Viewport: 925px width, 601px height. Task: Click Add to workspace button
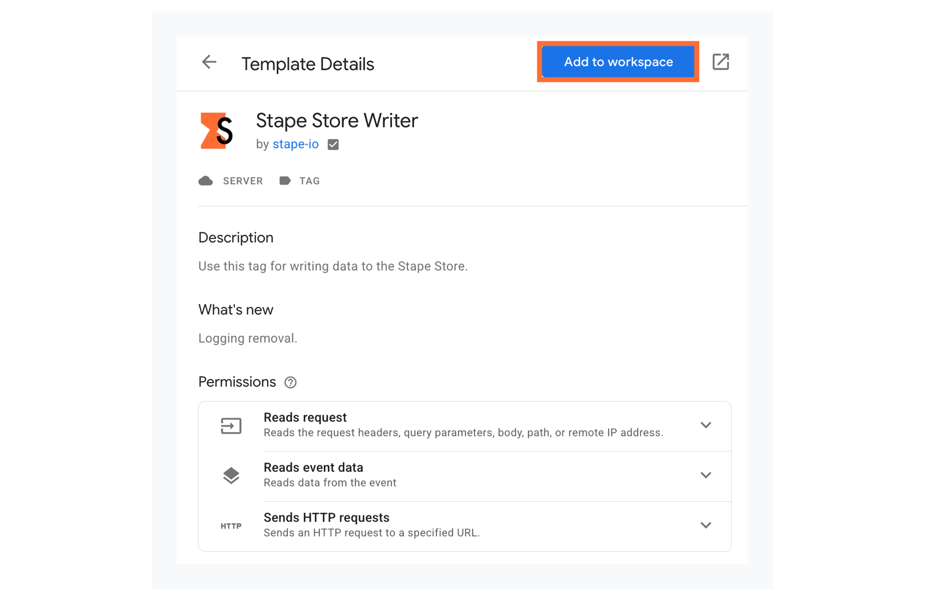point(618,62)
